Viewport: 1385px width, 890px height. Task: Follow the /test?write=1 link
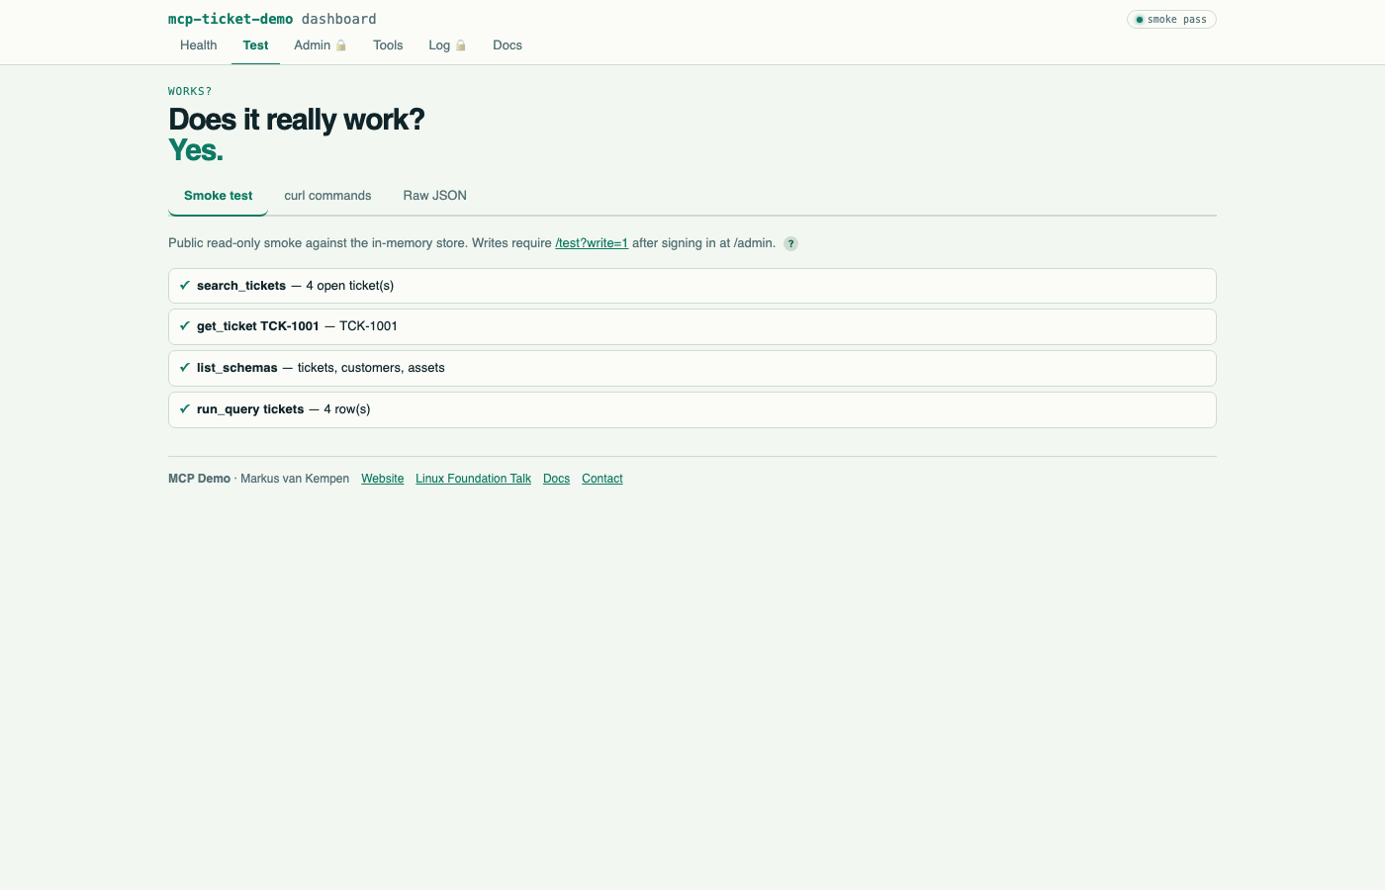[x=592, y=243]
